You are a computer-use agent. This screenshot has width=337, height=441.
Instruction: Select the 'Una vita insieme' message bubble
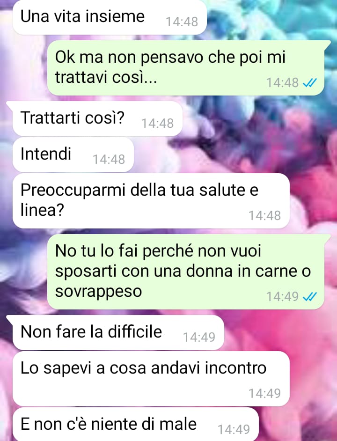click(110, 17)
